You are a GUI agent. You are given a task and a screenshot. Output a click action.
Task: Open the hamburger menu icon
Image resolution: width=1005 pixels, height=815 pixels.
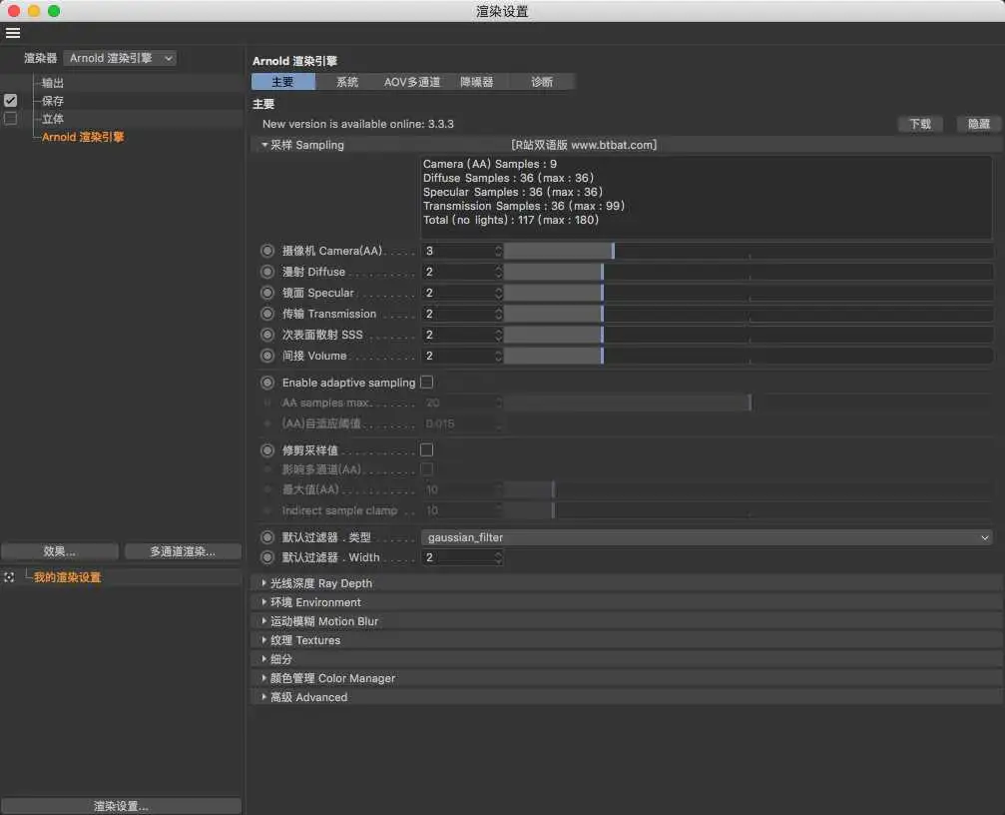(x=13, y=33)
